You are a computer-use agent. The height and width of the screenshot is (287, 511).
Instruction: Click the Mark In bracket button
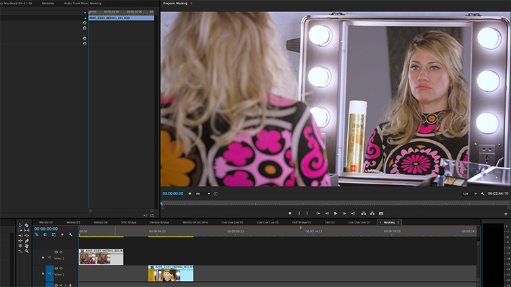coord(299,213)
